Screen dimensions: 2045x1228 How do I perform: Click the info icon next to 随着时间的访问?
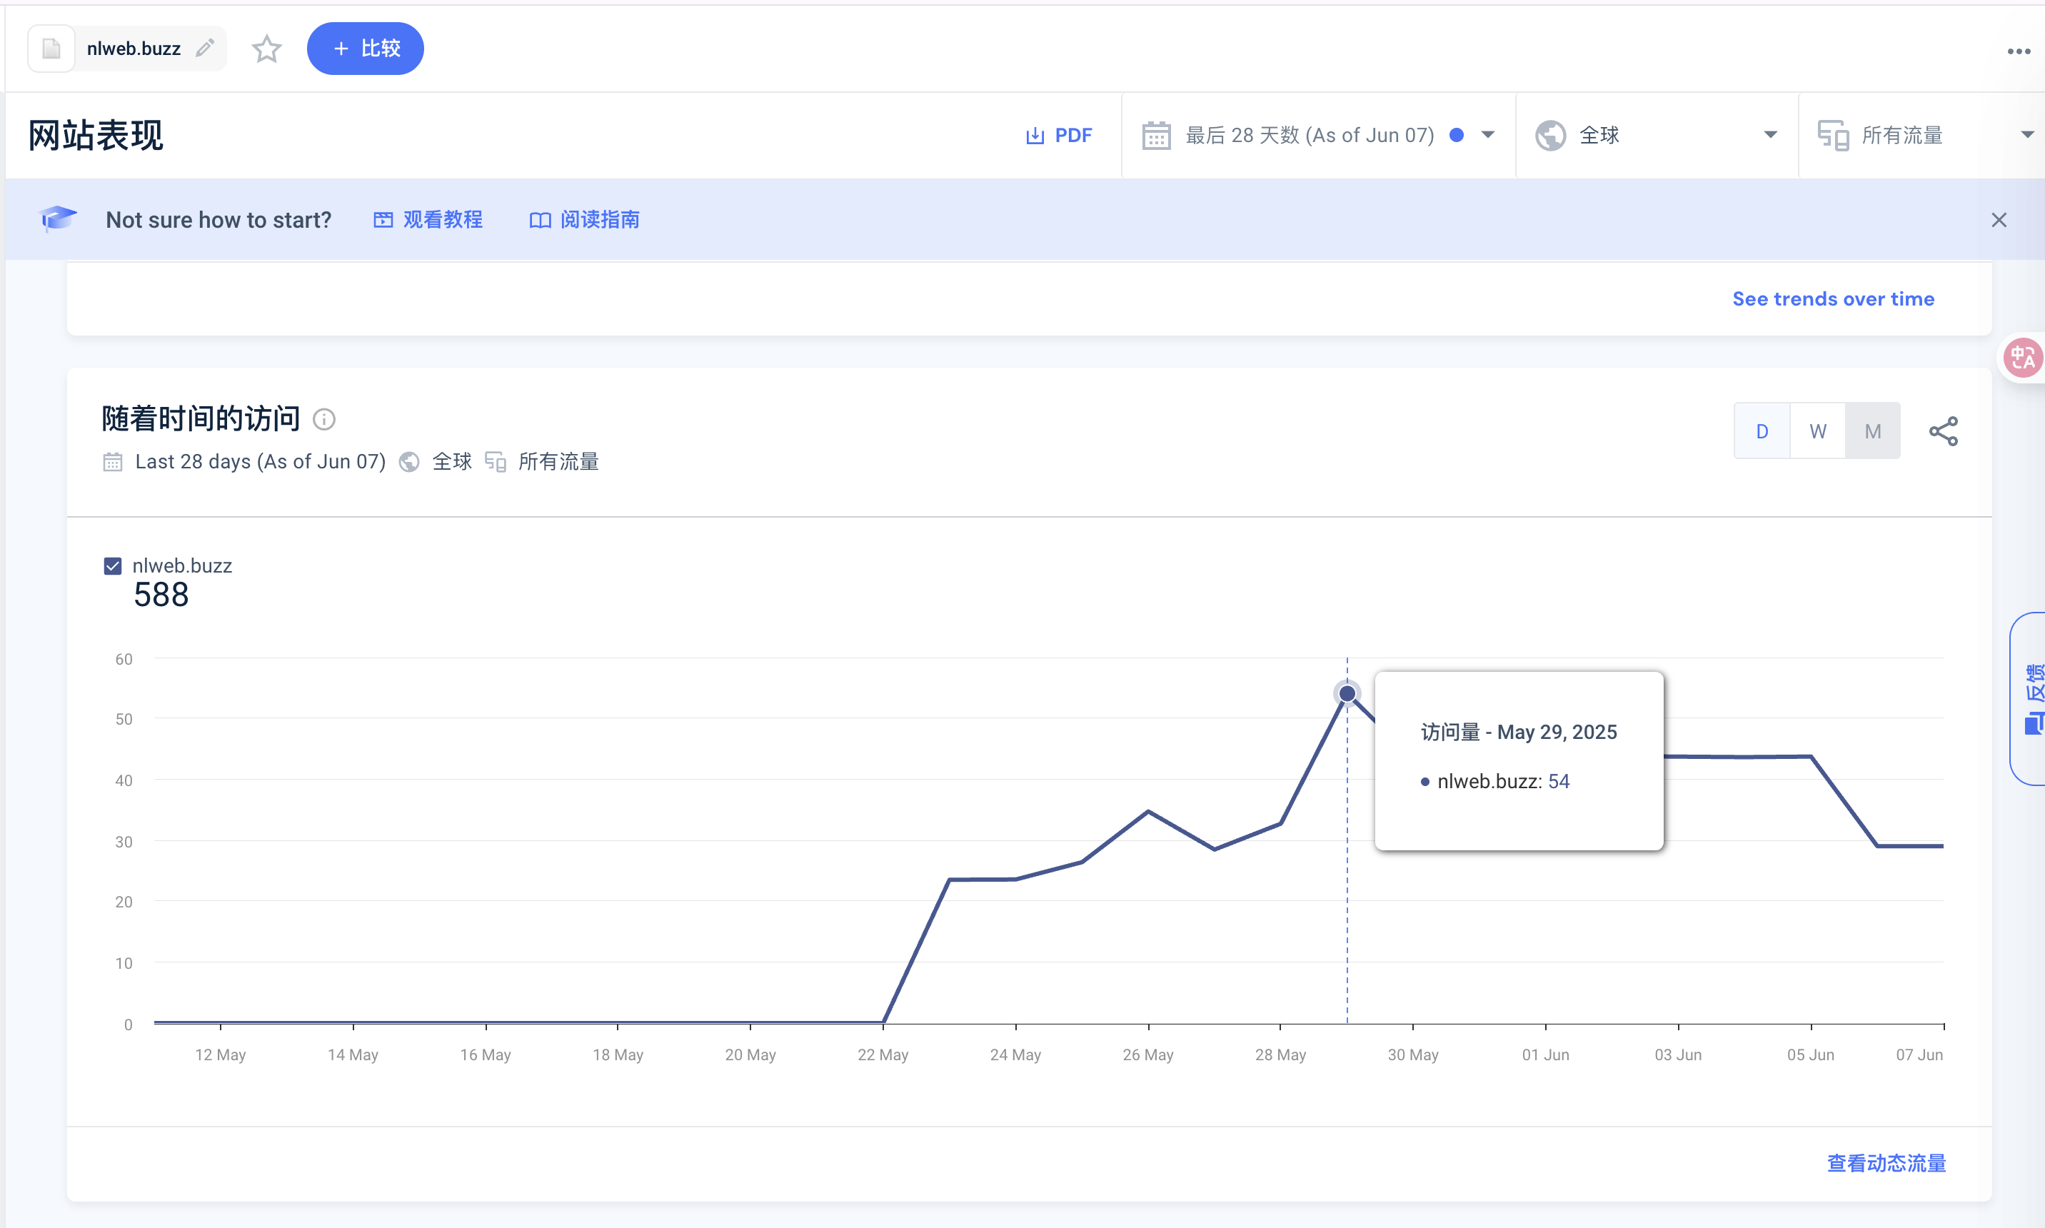click(324, 420)
